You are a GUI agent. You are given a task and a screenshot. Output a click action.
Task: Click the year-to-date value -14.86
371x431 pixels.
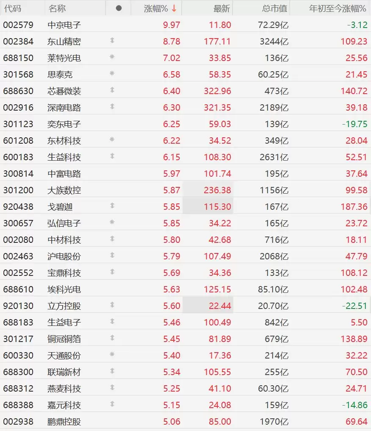pyautogui.click(x=354, y=405)
